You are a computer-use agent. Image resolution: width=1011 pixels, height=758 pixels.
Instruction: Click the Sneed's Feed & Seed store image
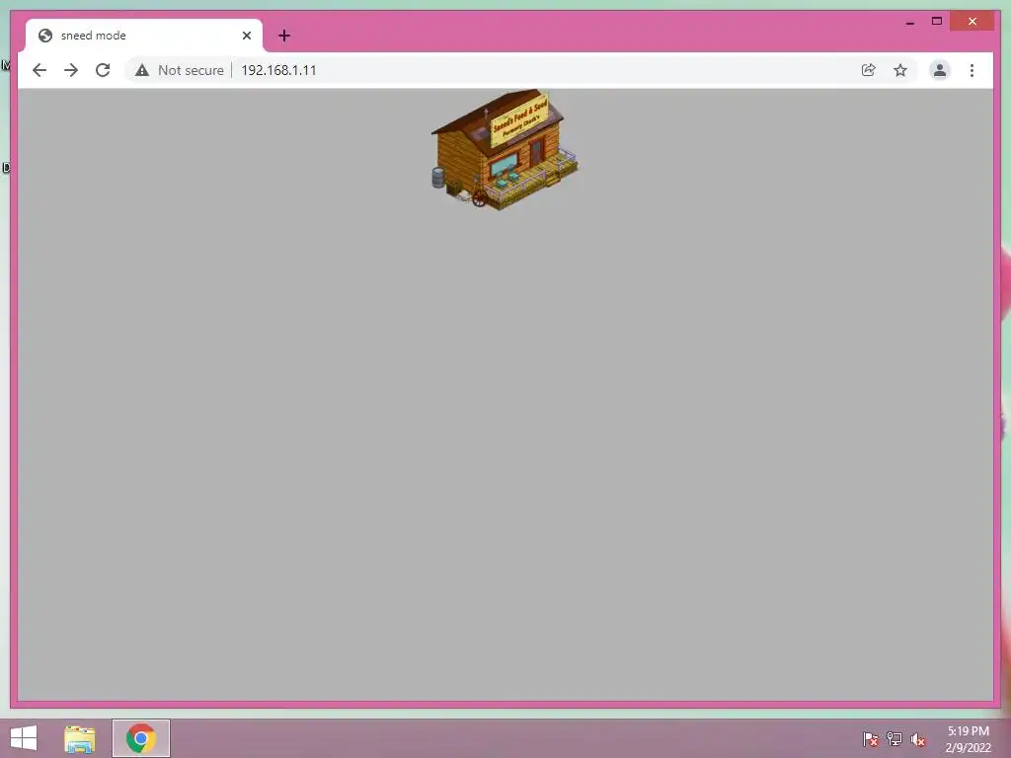(505, 150)
